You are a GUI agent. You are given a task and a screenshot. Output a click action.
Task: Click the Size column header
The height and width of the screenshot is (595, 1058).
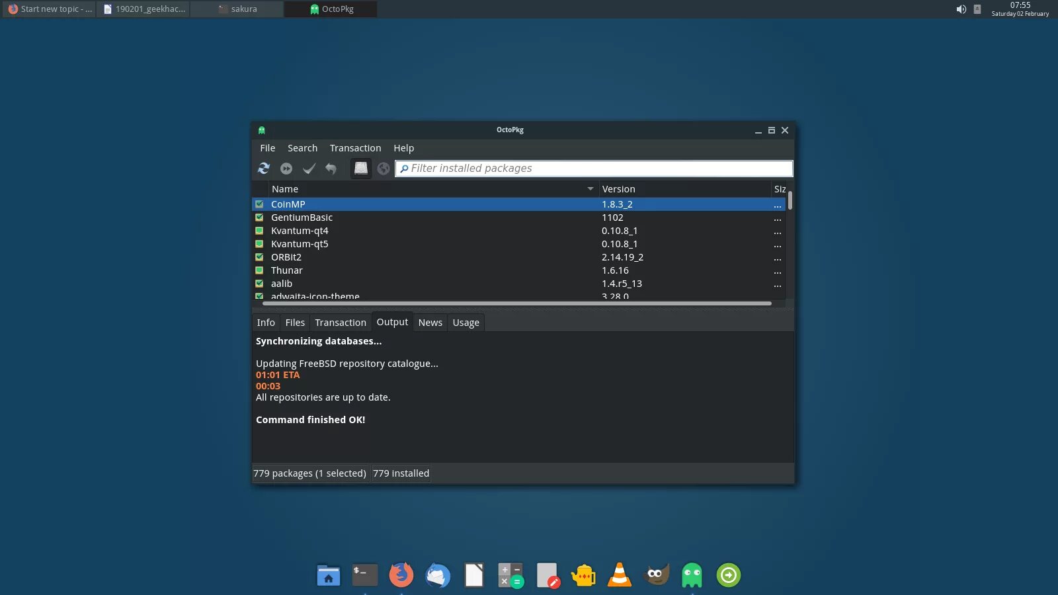pyautogui.click(x=779, y=189)
